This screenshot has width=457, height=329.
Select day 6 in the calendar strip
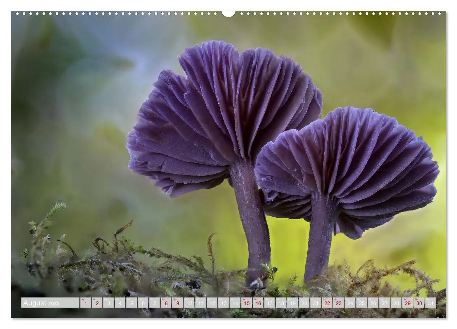tap(143, 303)
